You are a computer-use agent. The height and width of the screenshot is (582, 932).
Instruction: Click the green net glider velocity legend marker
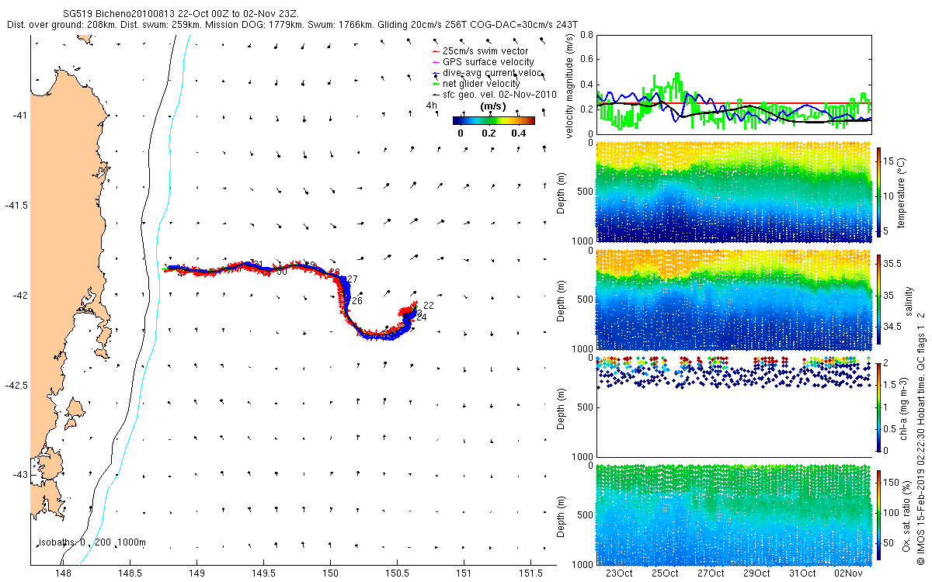pyautogui.click(x=436, y=83)
